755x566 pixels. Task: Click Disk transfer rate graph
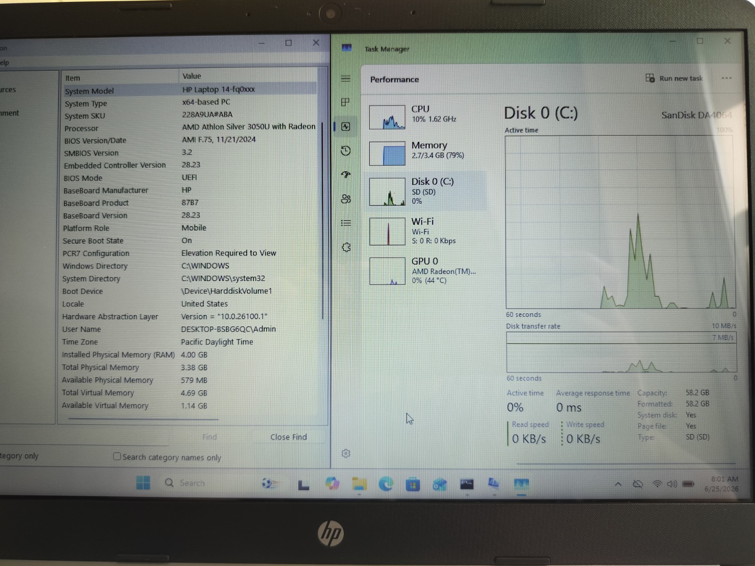pyautogui.click(x=621, y=352)
